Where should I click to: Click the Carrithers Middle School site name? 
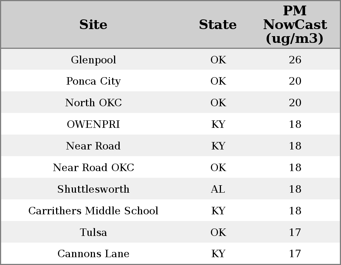(x=93, y=211)
